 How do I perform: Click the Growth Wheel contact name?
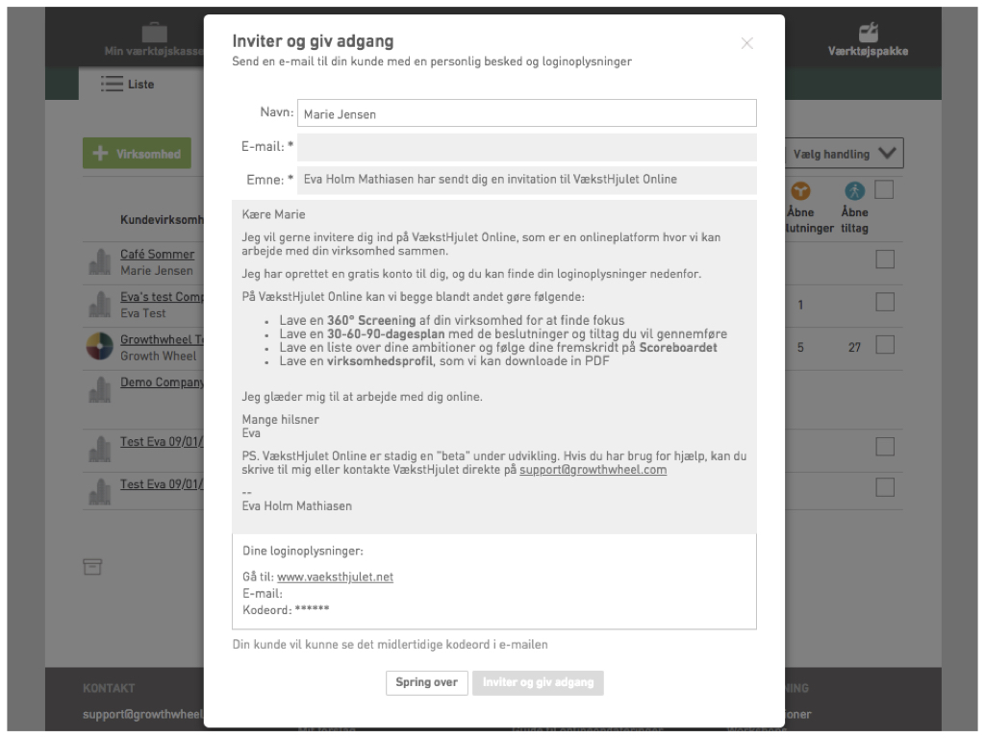click(159, 356)
